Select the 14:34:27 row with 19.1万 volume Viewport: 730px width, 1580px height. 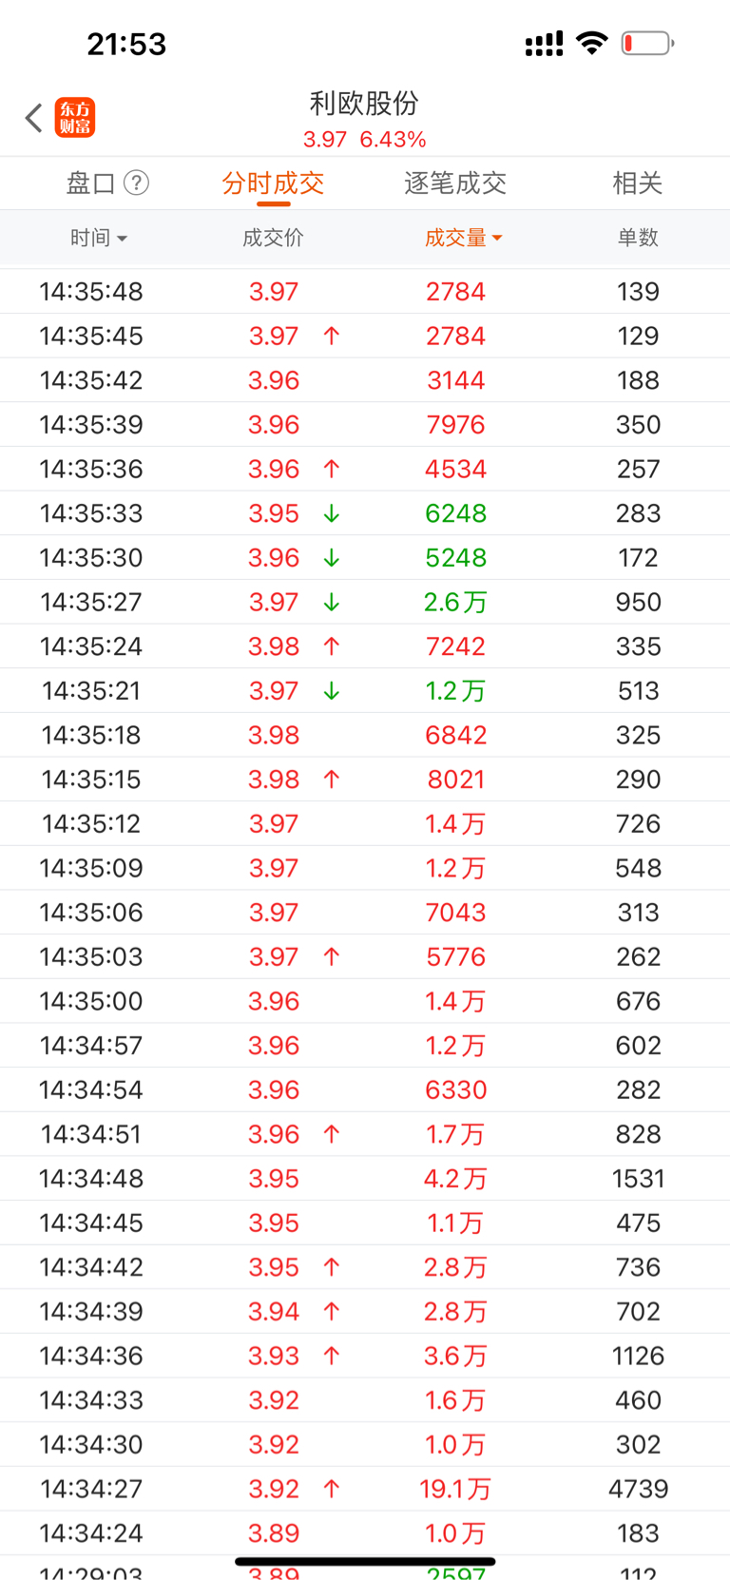365,1489
